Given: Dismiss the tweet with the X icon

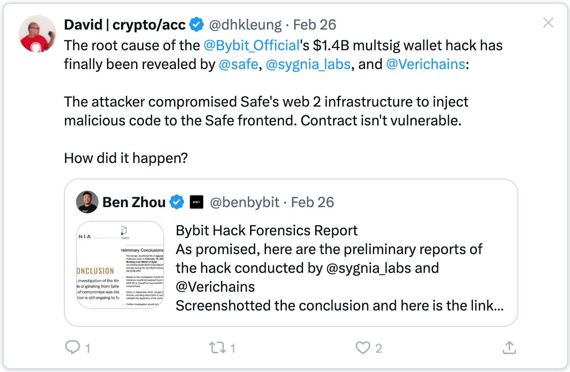Looking at the screenshot, I should click(x=548, y=23).
